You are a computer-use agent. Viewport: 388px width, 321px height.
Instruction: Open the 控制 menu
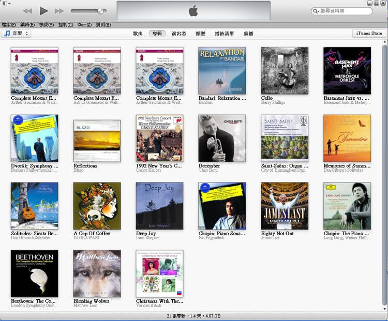[66, 25]
